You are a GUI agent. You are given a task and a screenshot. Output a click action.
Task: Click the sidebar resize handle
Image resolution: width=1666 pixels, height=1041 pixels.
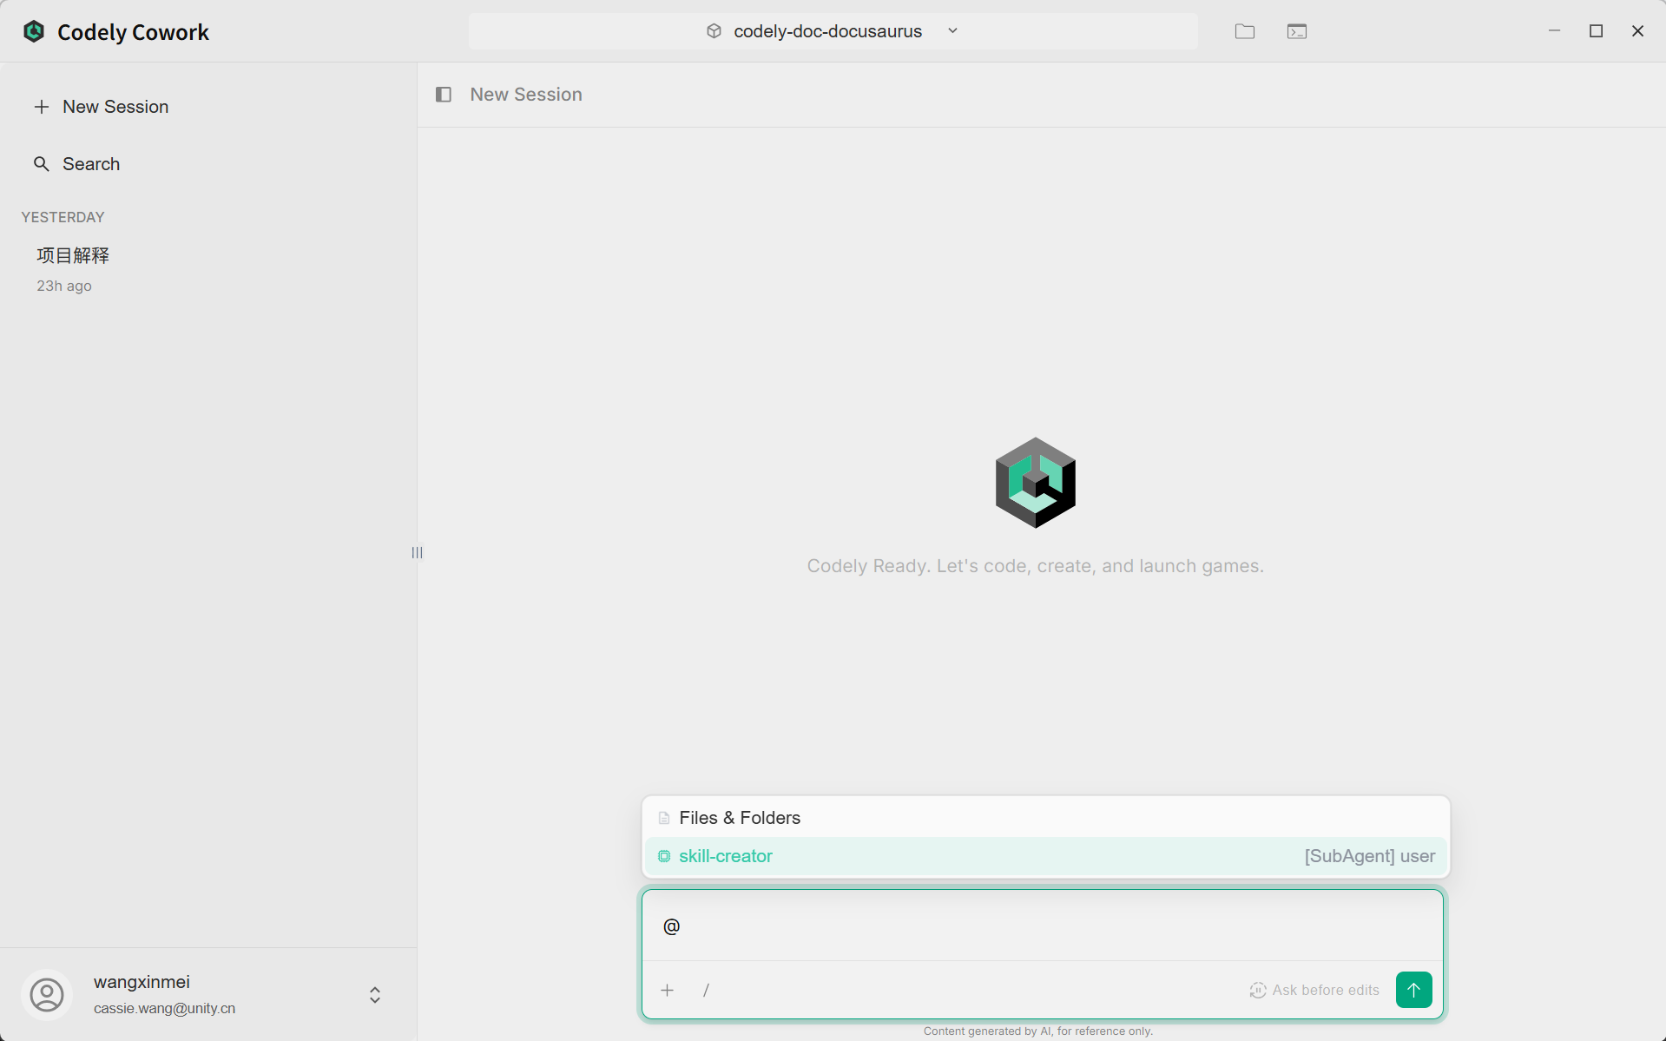coord(417,552)
